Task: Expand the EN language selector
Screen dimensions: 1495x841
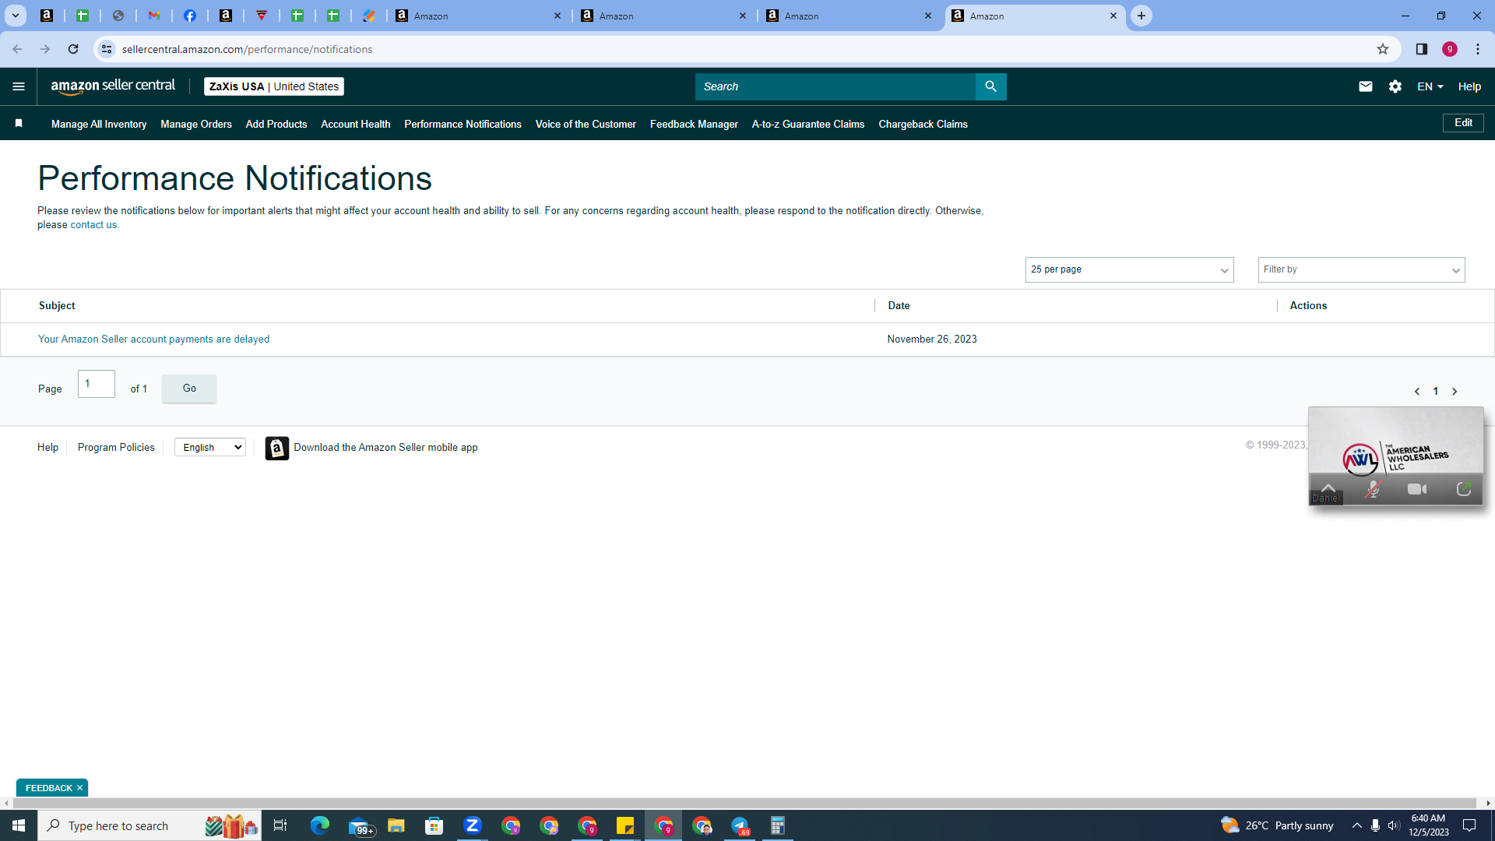Action: click(1430, 86)
